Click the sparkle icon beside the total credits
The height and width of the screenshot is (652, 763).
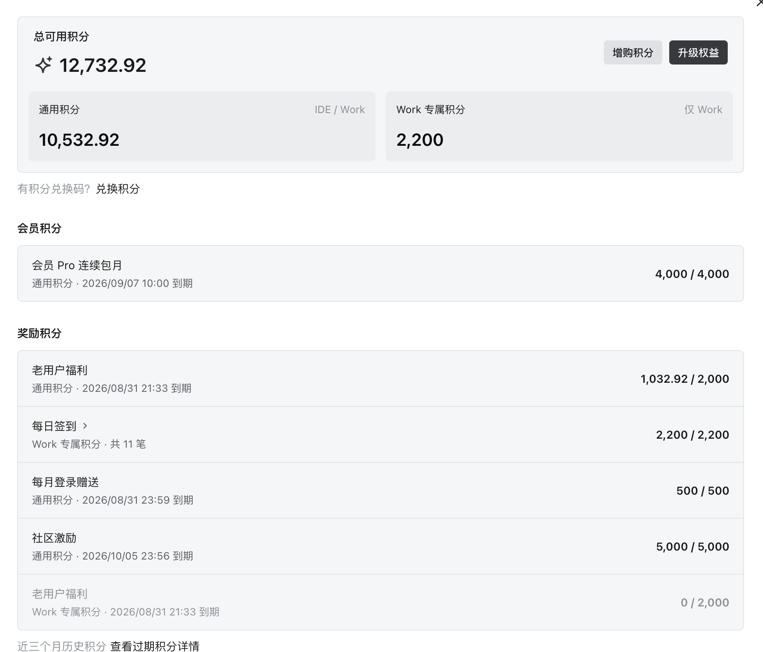(43, 65)
